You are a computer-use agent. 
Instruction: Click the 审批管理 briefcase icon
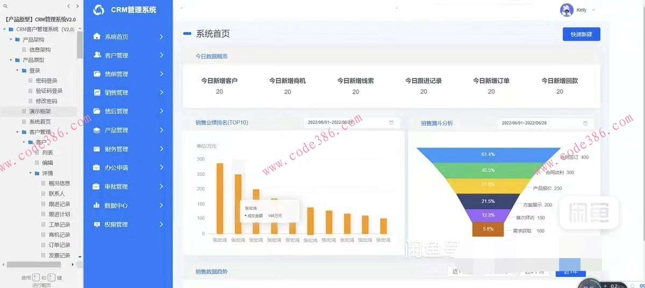coord(97,186)
